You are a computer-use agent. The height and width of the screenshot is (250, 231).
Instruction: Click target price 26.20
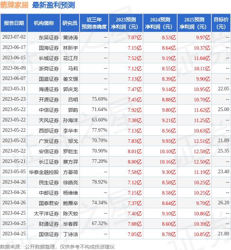click(224, 203)
